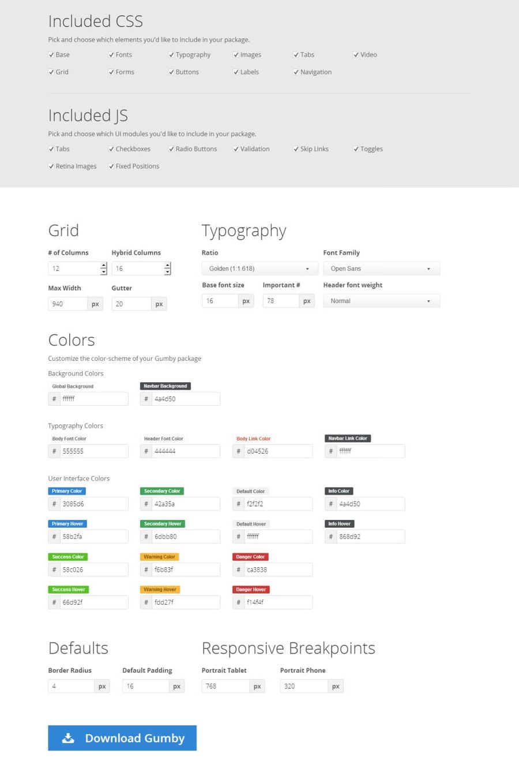Click the Download Gumby button
519x766 pixels.
[122, 738]
